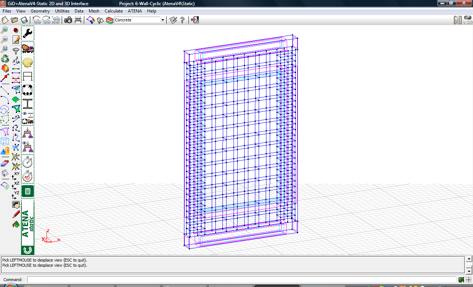The height and width of the screenshot is (287, 473).
Task: Take a snapshot with the camera icon
Action: pos(68,20)
